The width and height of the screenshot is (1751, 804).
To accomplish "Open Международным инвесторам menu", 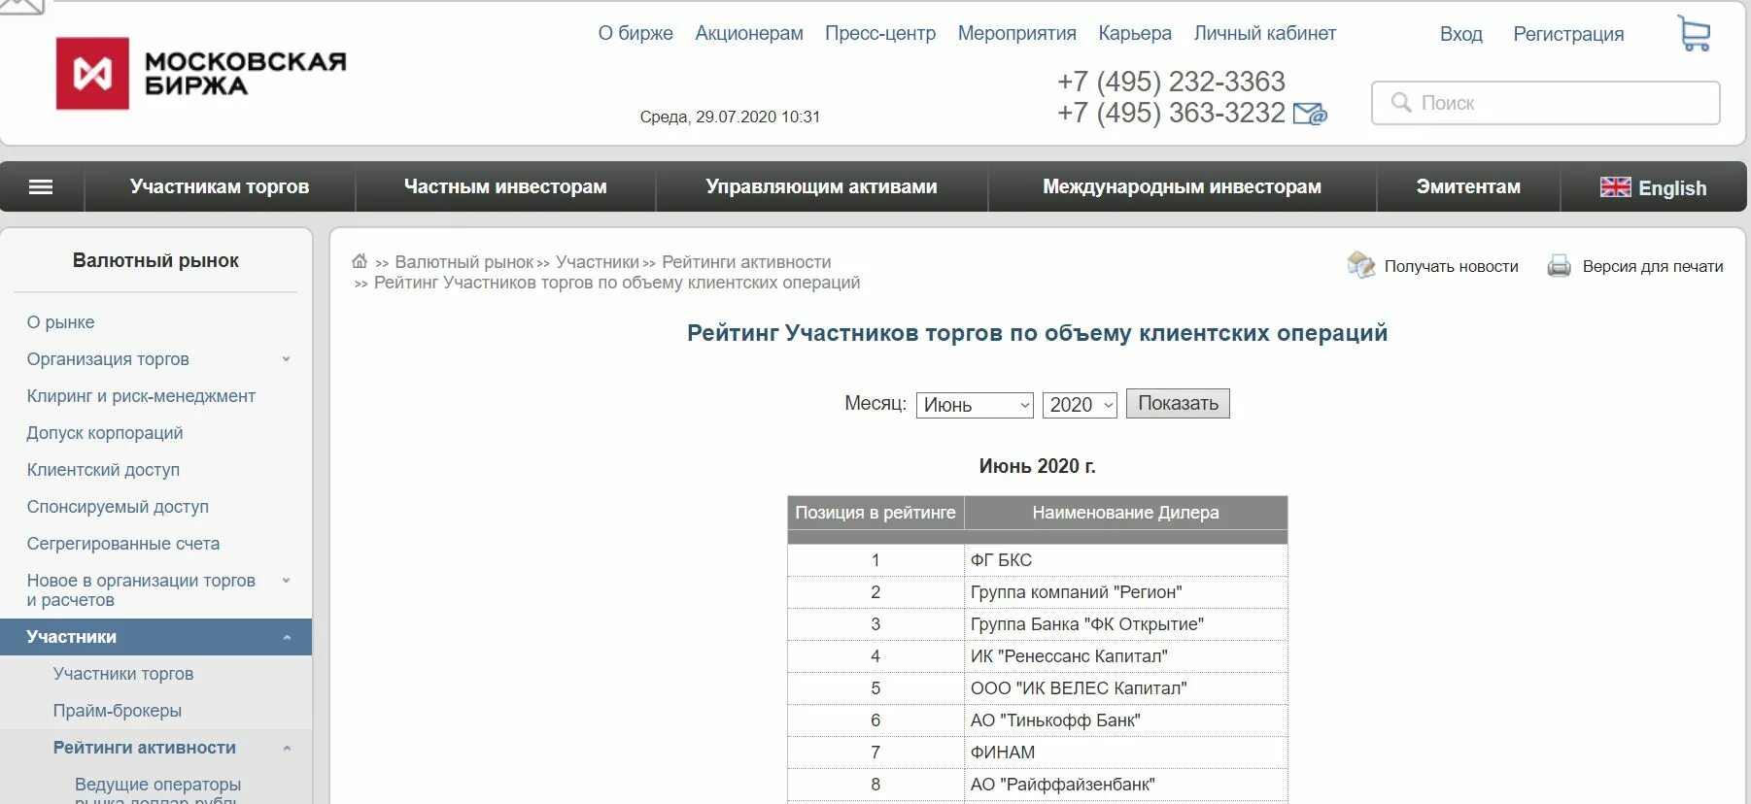I will tap(1182, 186).
